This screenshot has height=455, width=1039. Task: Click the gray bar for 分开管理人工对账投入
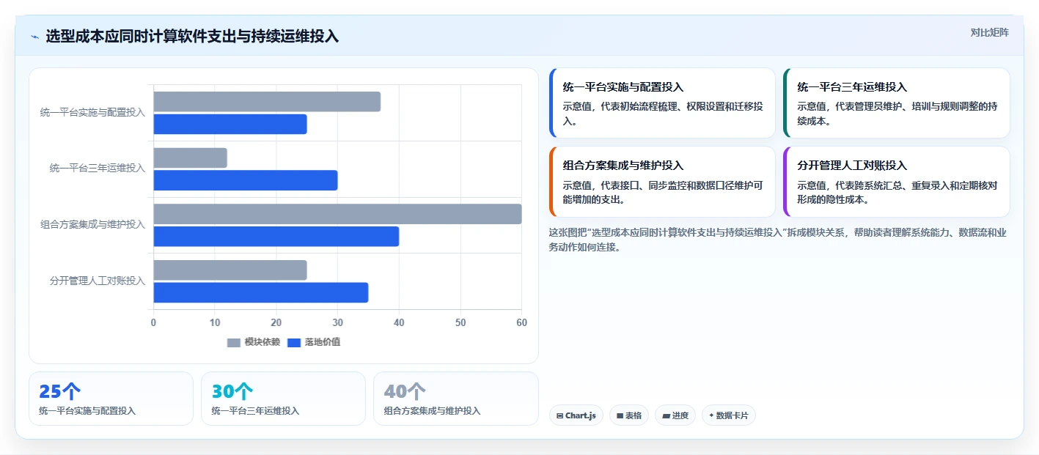point(230,270)
